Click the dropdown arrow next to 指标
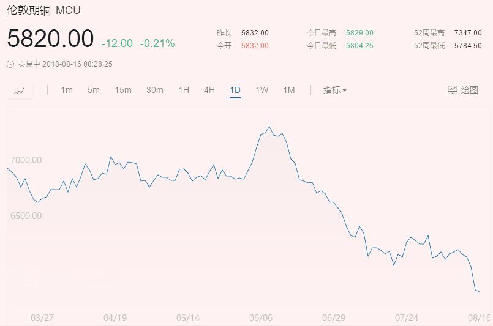This screenshot has height=326, width=493. click(x=345, y=91)
